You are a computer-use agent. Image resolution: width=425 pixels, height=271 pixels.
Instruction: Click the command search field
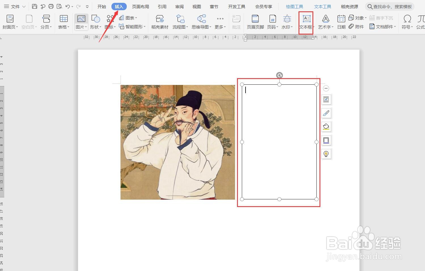(x=390, y=7)
